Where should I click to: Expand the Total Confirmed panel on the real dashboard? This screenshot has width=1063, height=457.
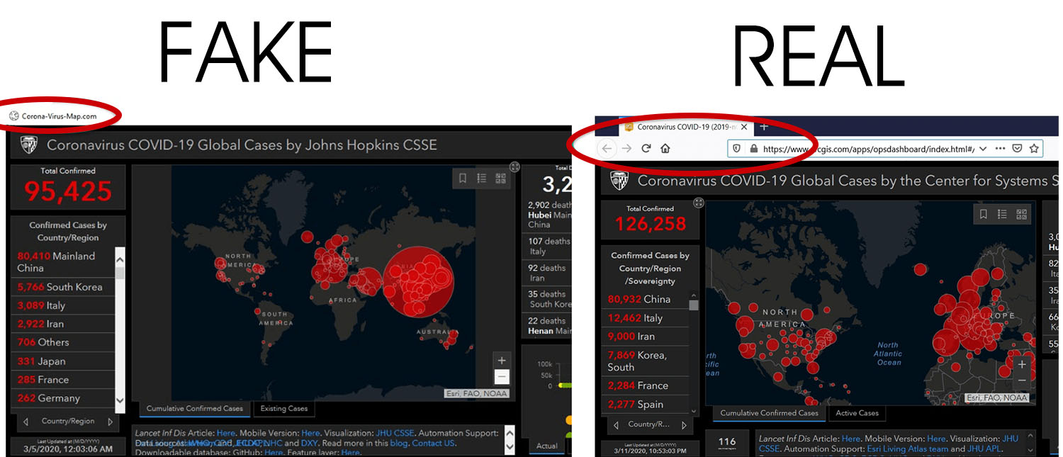point(698,203)
